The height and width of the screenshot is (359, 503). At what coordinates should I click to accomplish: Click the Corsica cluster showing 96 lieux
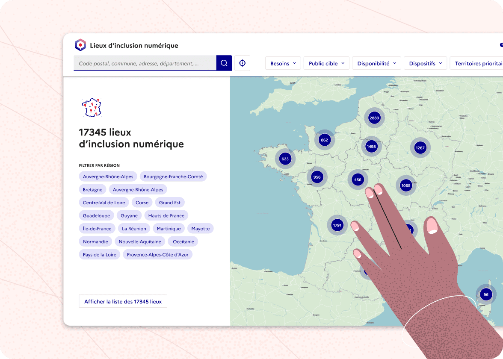coord(485,294)
